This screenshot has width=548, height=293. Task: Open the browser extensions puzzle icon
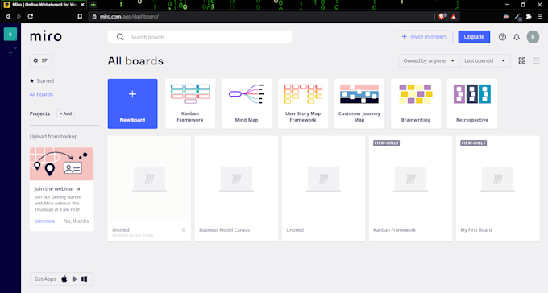[529, 16]
